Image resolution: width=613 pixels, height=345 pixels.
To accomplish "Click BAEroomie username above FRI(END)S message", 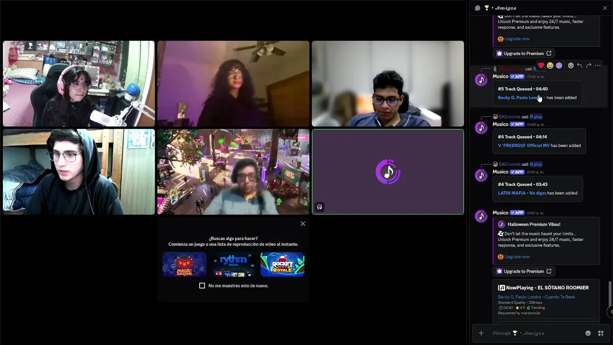I will (510, 117).
